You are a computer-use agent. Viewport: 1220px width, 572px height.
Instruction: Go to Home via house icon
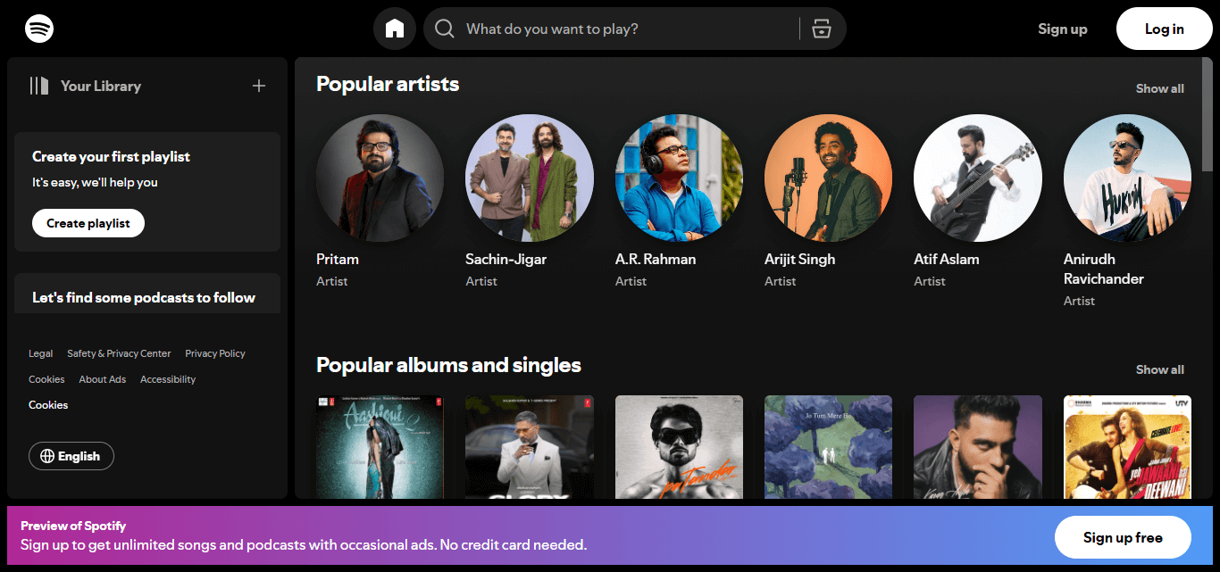pyautogui.click(x=395, y=29)
